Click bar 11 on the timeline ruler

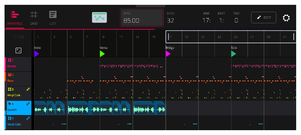pyautogui.click(x=121, y=37)
